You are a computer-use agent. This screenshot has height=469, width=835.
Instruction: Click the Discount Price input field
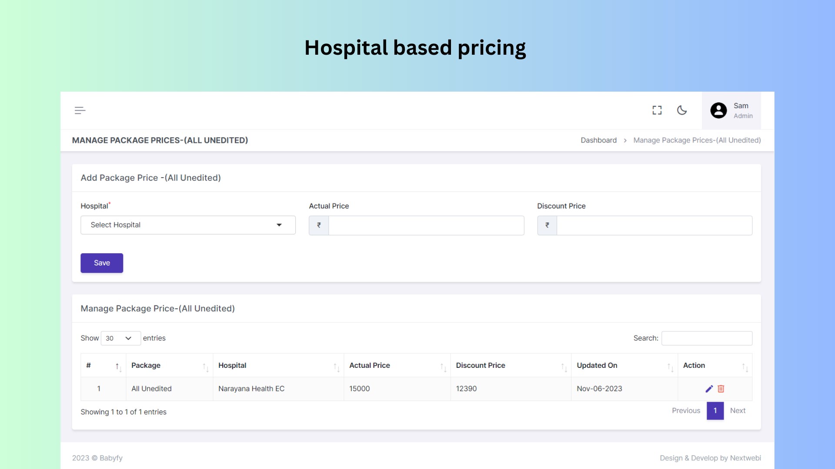pos(654,225)
